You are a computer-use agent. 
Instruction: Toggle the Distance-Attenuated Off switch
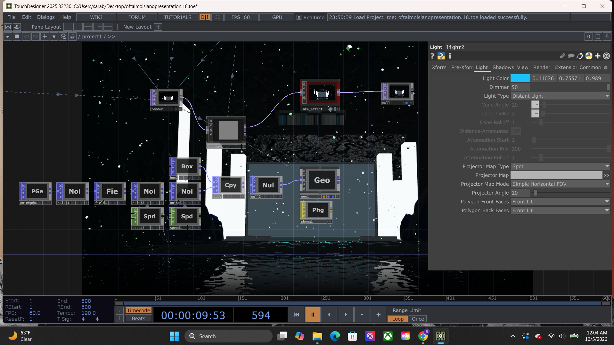516,131
